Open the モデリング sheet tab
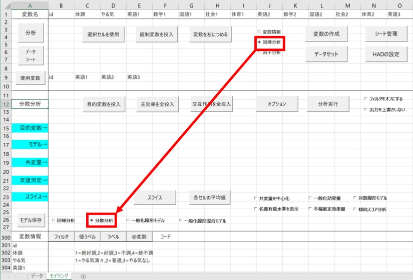The height and width of the screenshot is (280, 413). (x=59, y=276)
